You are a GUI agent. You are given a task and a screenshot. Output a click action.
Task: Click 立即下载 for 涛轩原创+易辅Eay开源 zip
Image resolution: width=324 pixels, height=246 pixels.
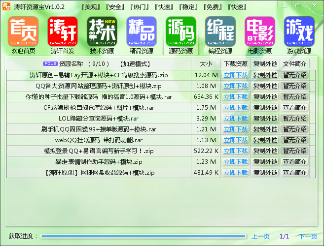pos(236,75)
